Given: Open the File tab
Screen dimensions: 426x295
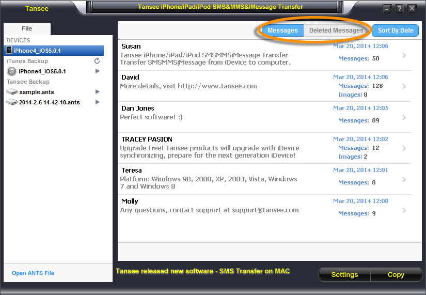Looking at the screenshot, I should tap(27, 28).
